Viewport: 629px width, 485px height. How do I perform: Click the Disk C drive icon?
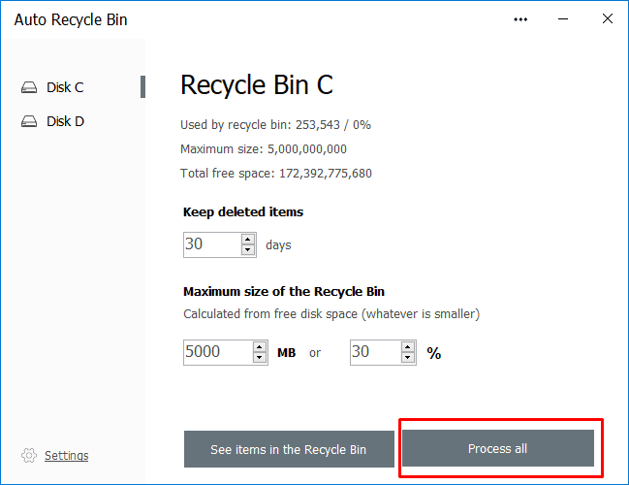(x=29, y=87)
